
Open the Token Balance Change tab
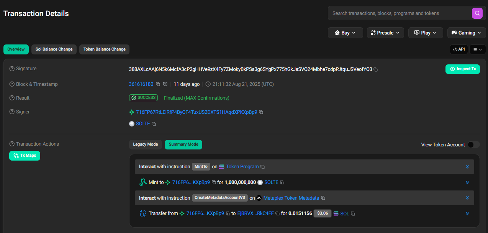click(104, 49)
